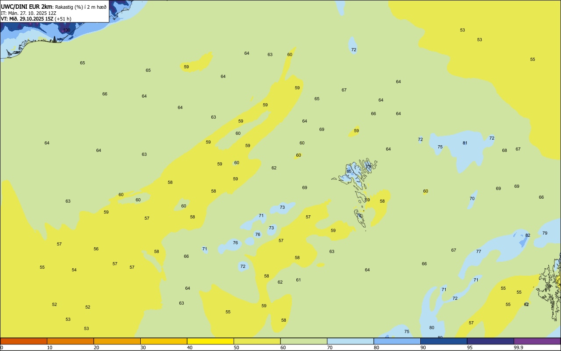Click the '100' humidity value near the coast
Image resolution: width=561 pixels, height=351 pixels.
[67, 30]
